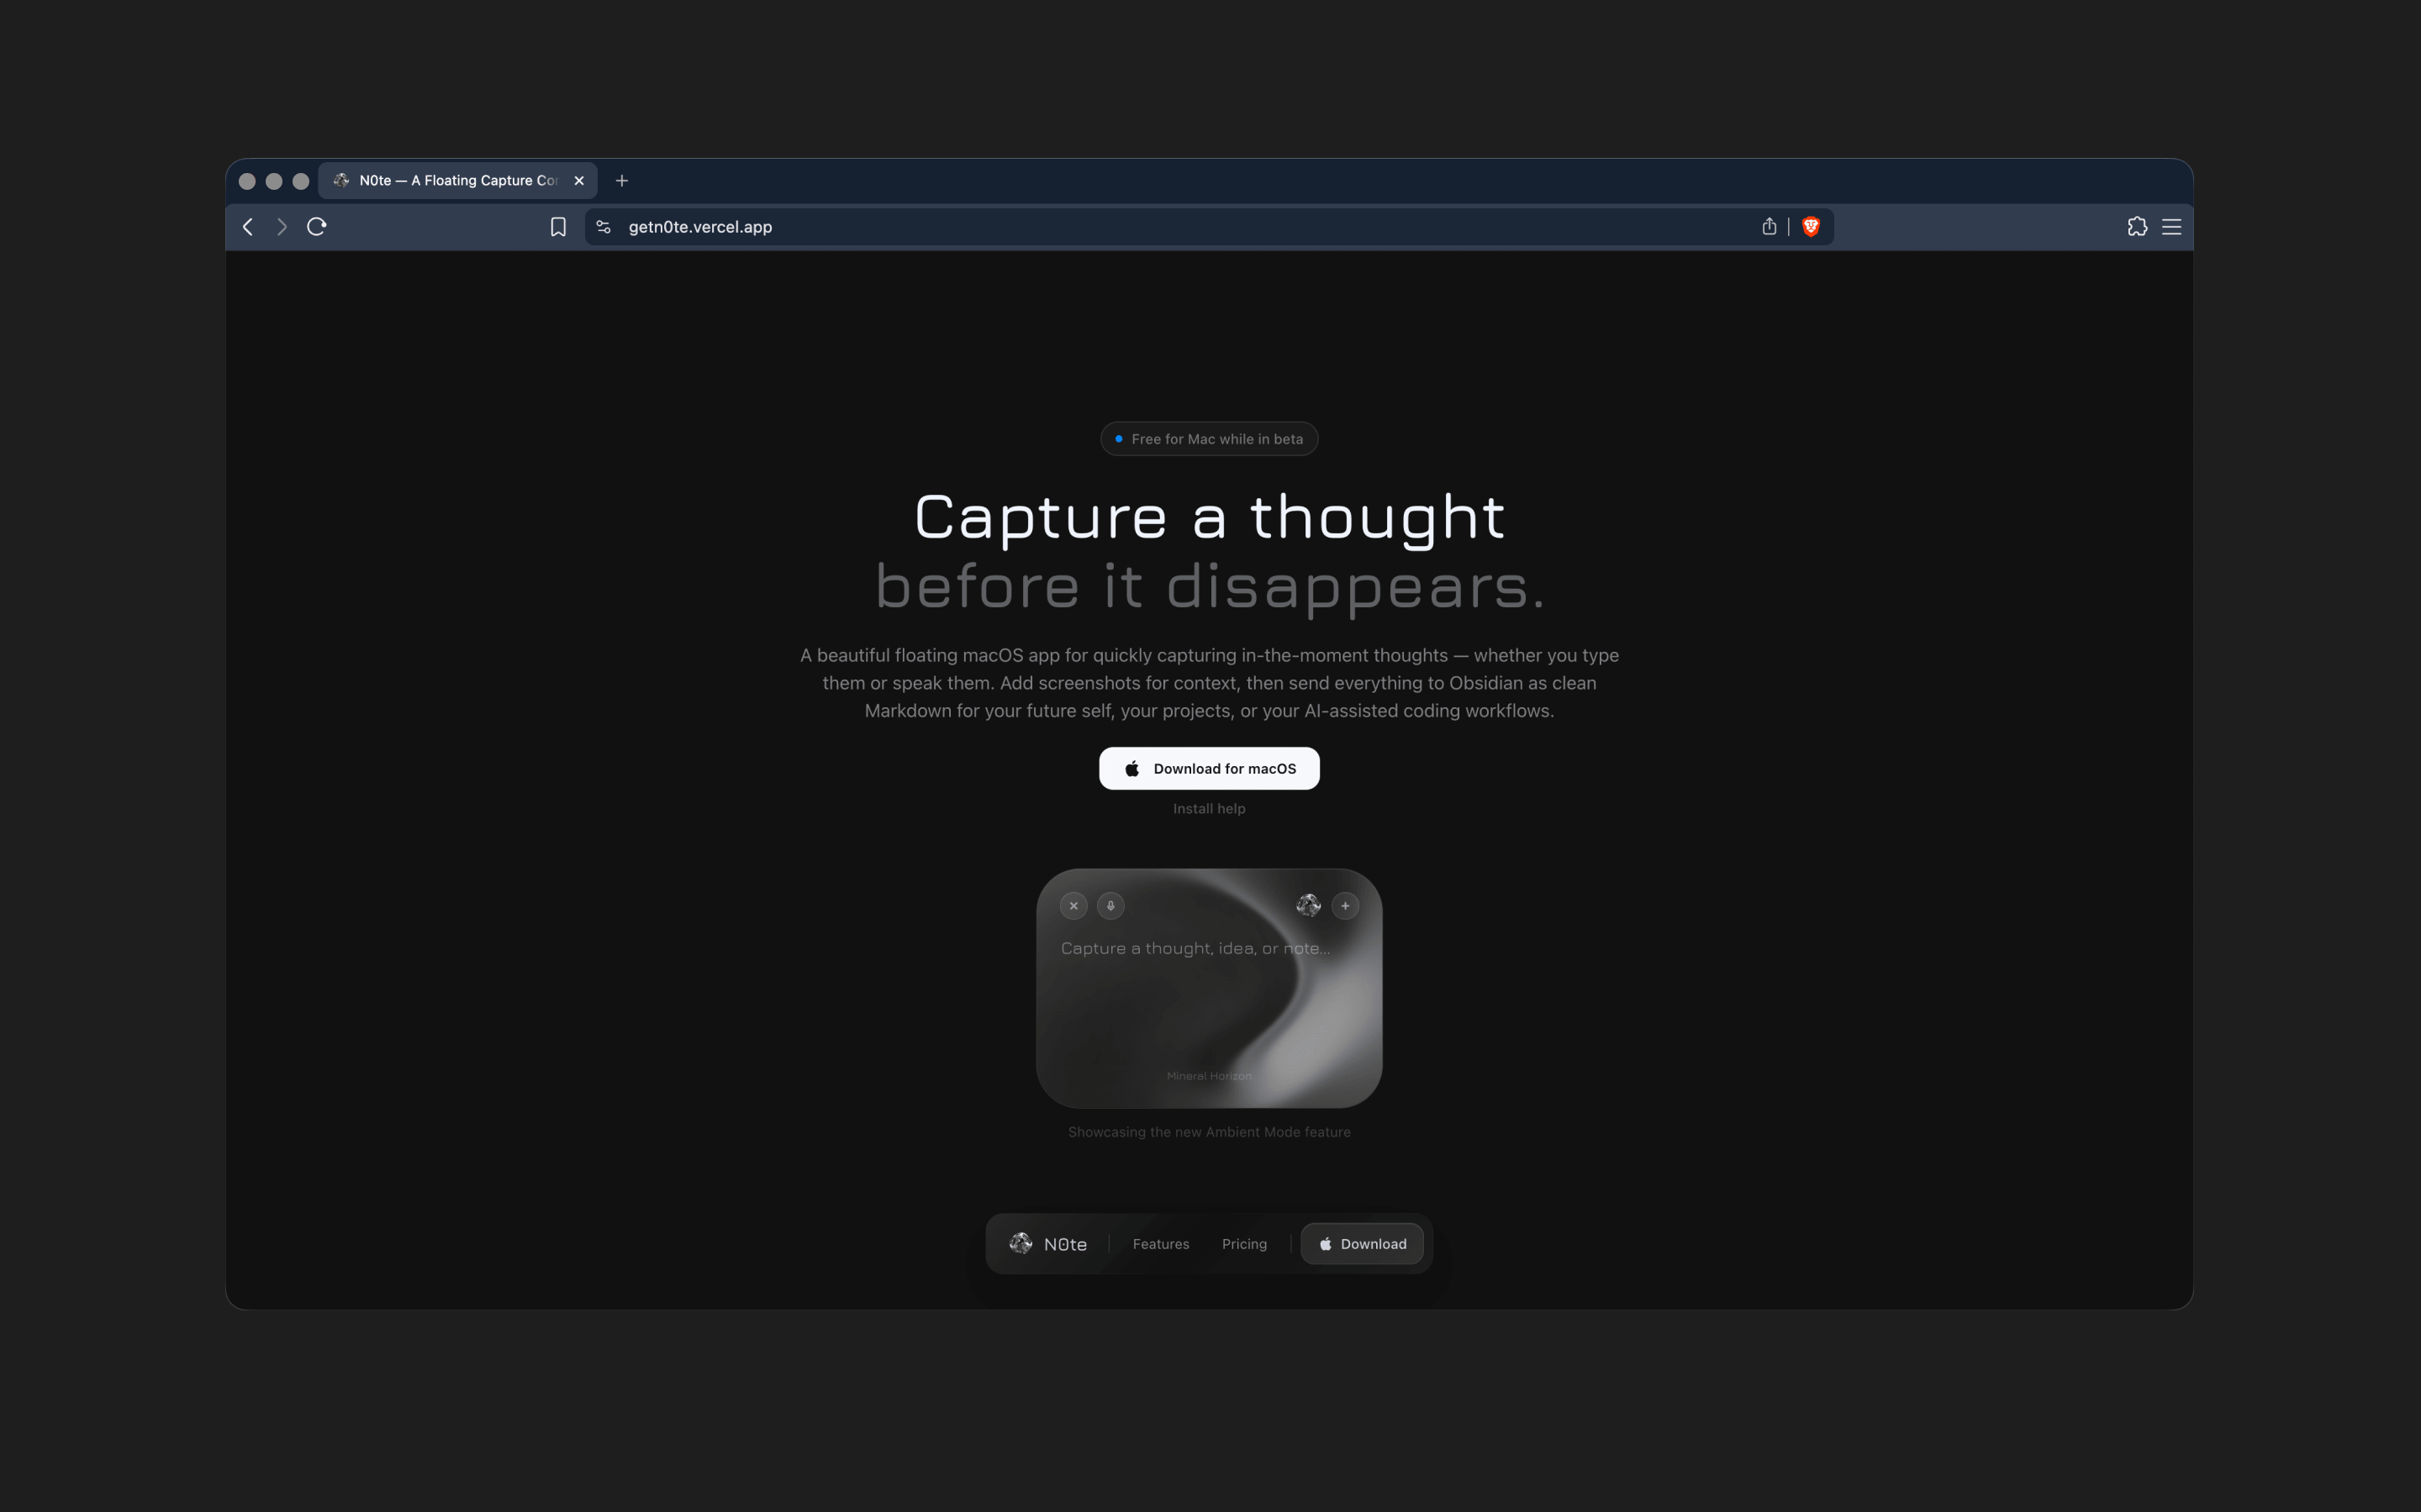Viewport: 2421px width, 1512px height.
Task: Reload the getn0te.vercel.app page
Action: tap(317, 227)
